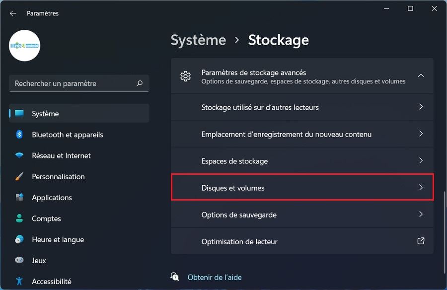447x290 pixels.
Task: Open Jeux via the Xbox icon
Action: (x=20, y=260)
